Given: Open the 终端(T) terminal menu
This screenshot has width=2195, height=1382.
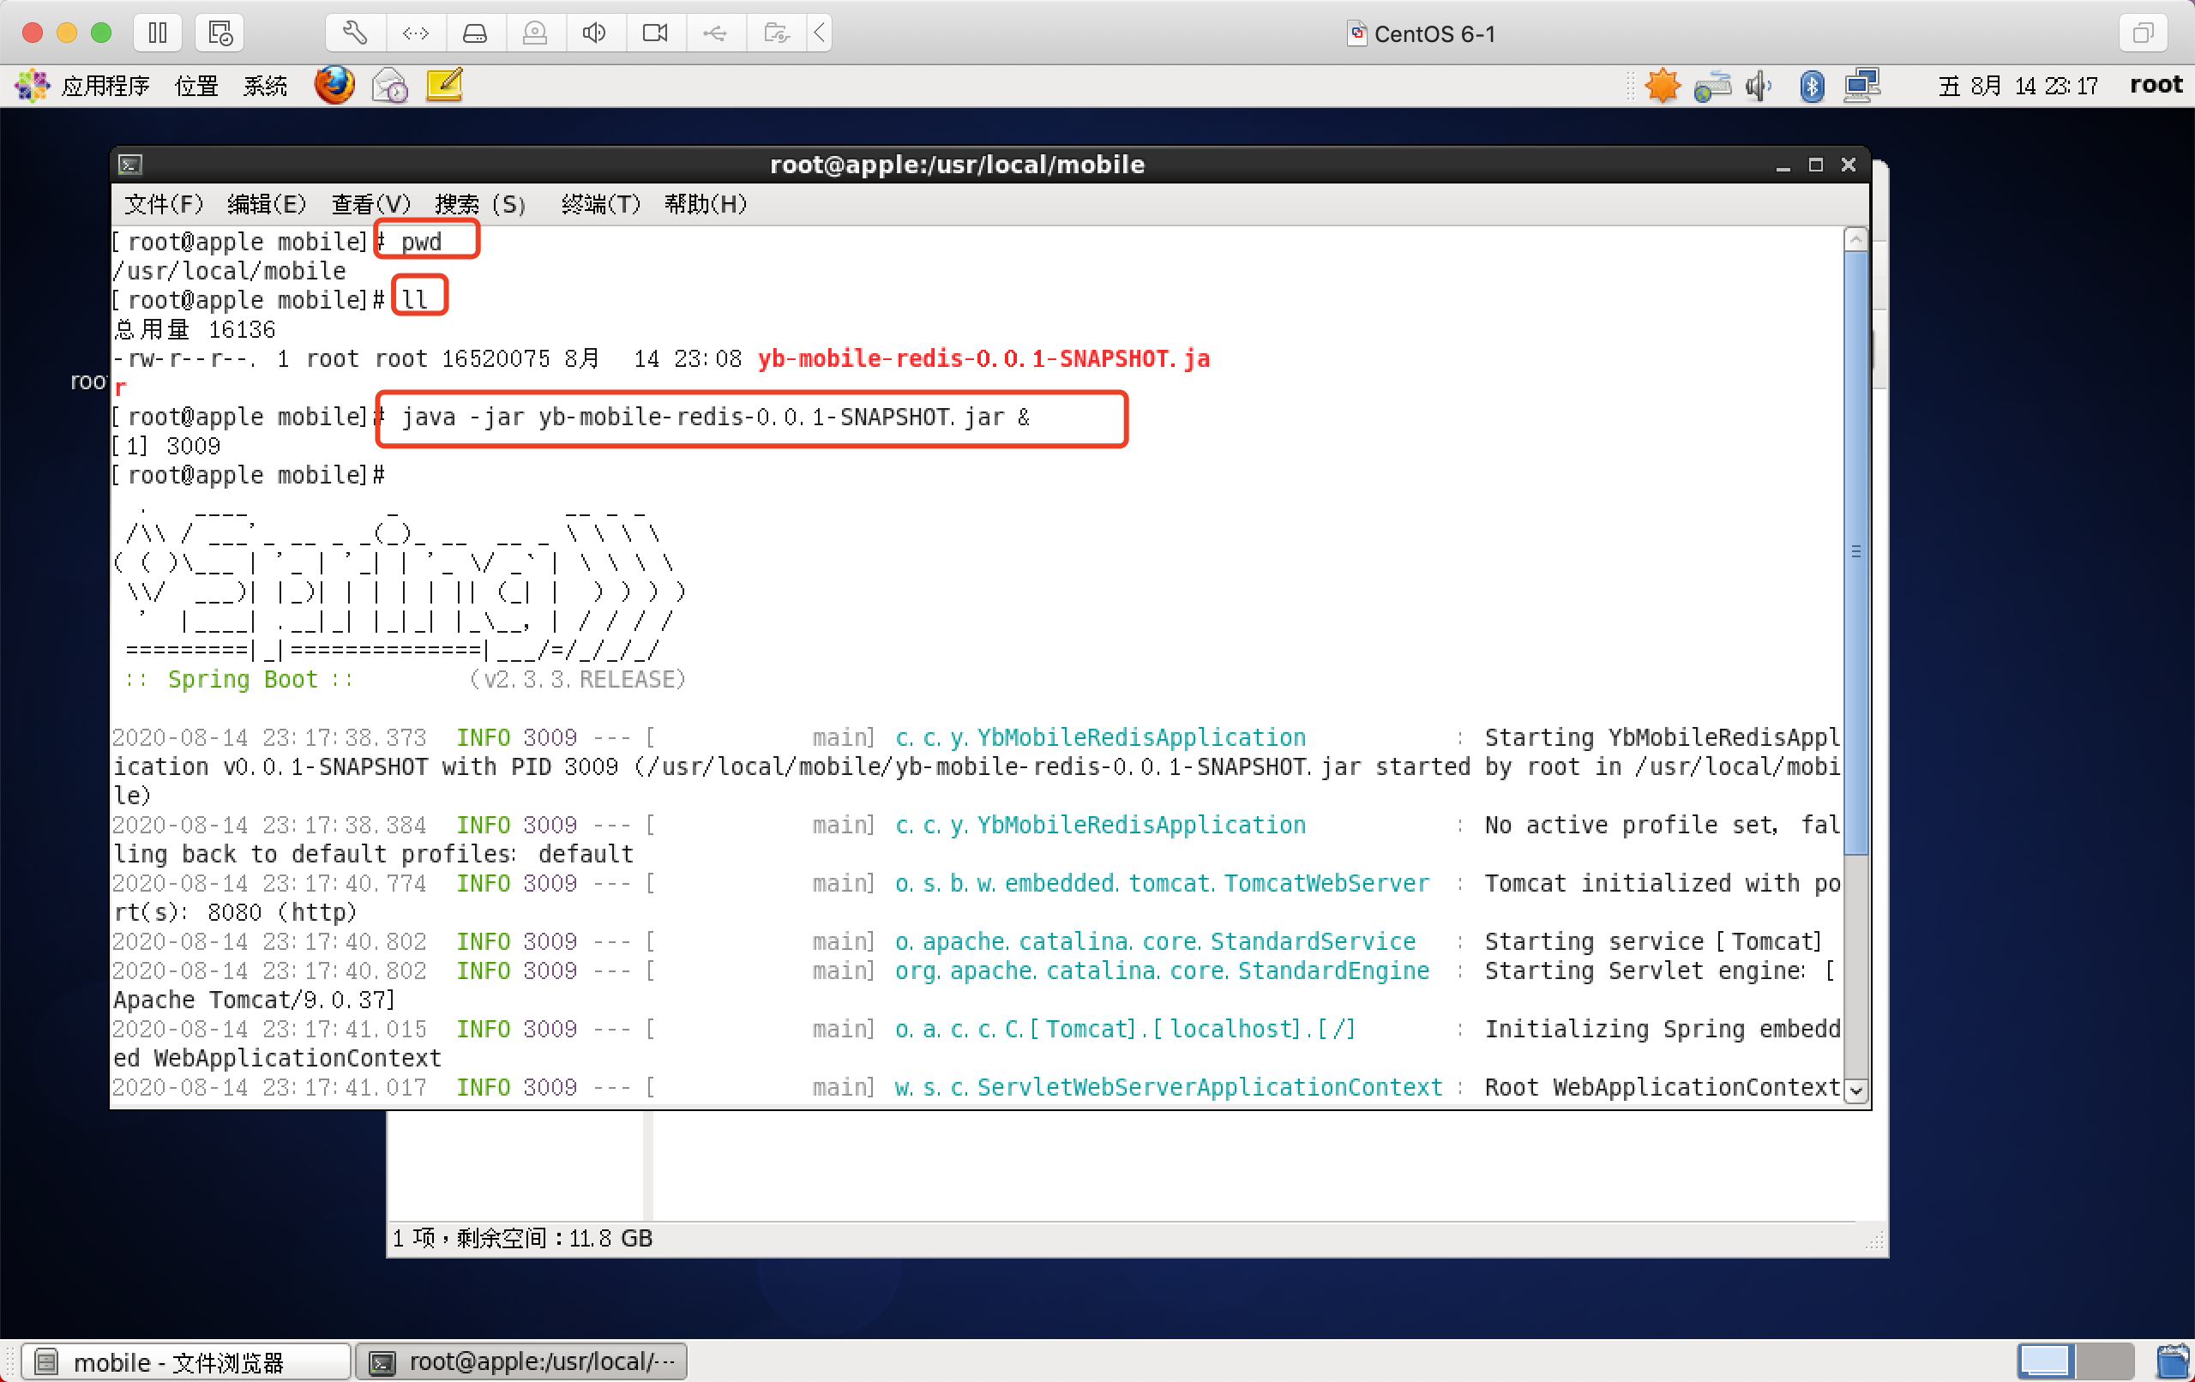Looking at the screenshot, I should 601,203.
